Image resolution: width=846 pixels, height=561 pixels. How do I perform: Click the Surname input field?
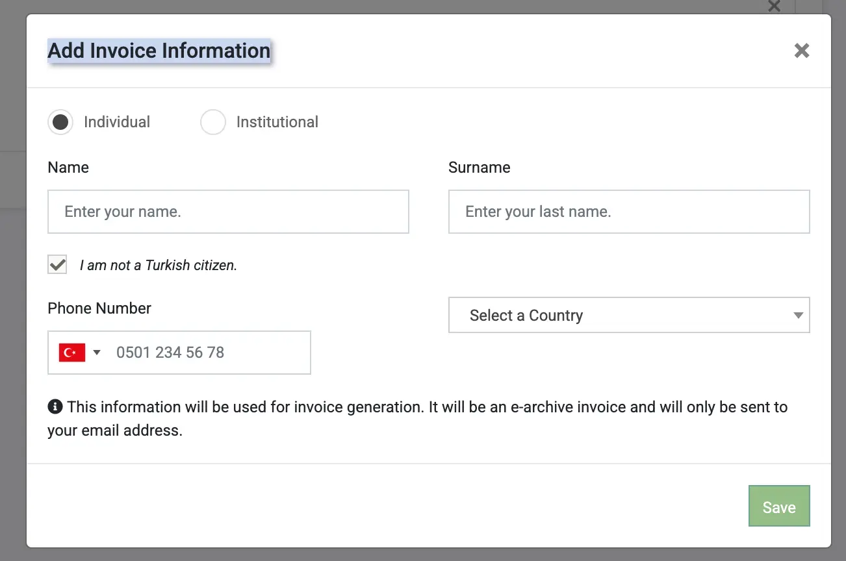coord(629,212)
